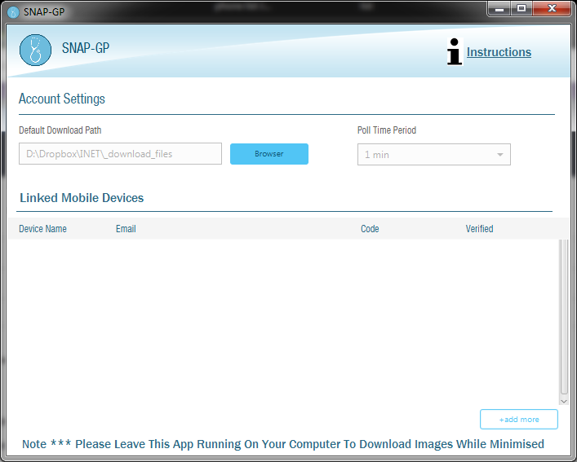
Task: Click the Linked Mobile Devices heading
Action: (x=82, y=198)
